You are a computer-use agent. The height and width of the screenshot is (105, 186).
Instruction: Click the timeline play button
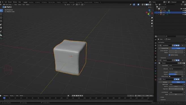click(78, 96)
